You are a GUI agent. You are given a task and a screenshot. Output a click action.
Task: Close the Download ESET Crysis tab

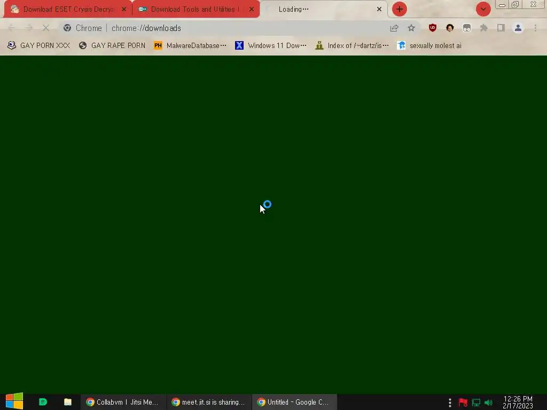point(124,10)
